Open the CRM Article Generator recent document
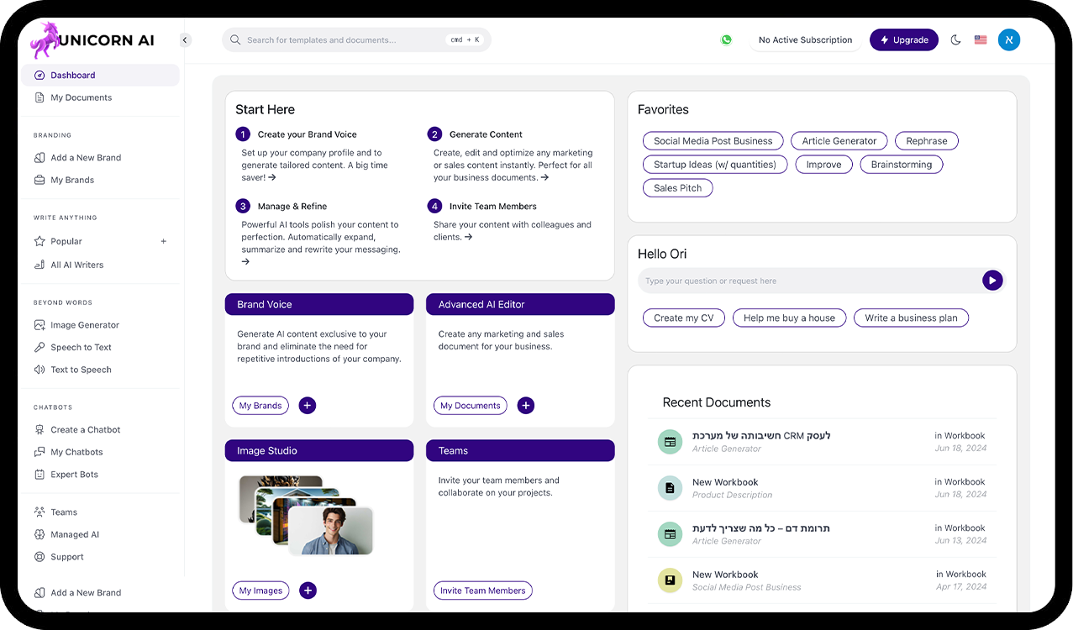The width and height of the screenshot is (1073, 630). (x=823, y=442)
